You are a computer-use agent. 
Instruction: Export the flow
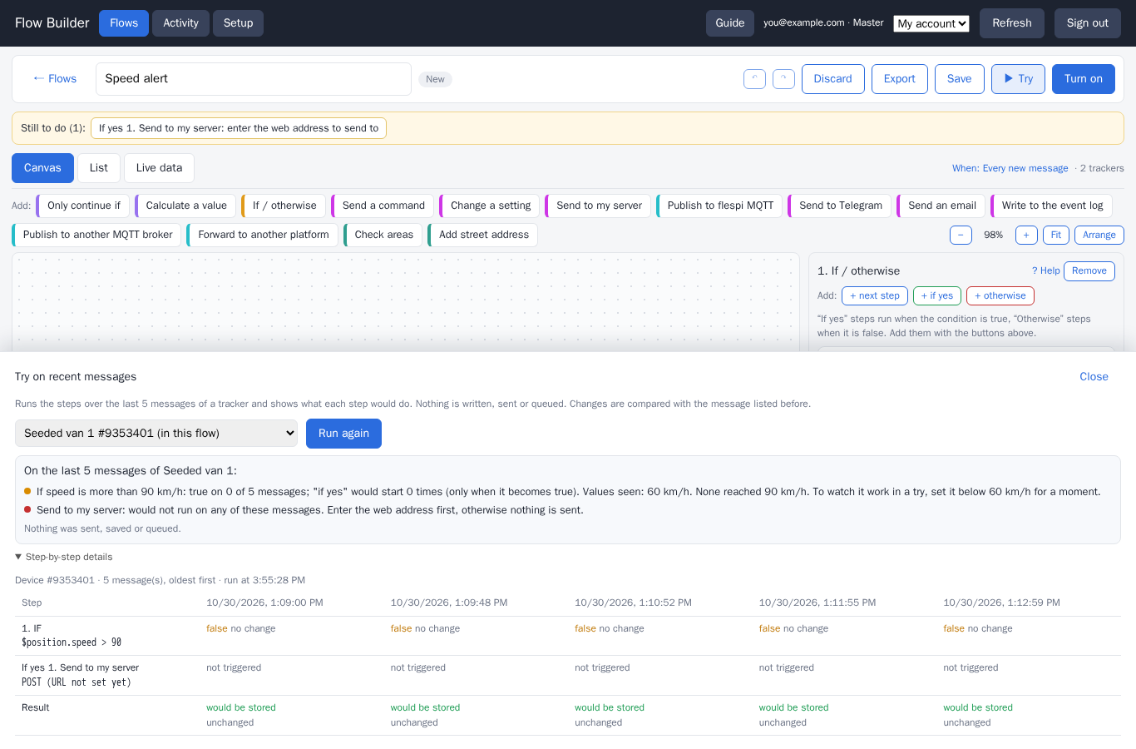coord(900,79)
